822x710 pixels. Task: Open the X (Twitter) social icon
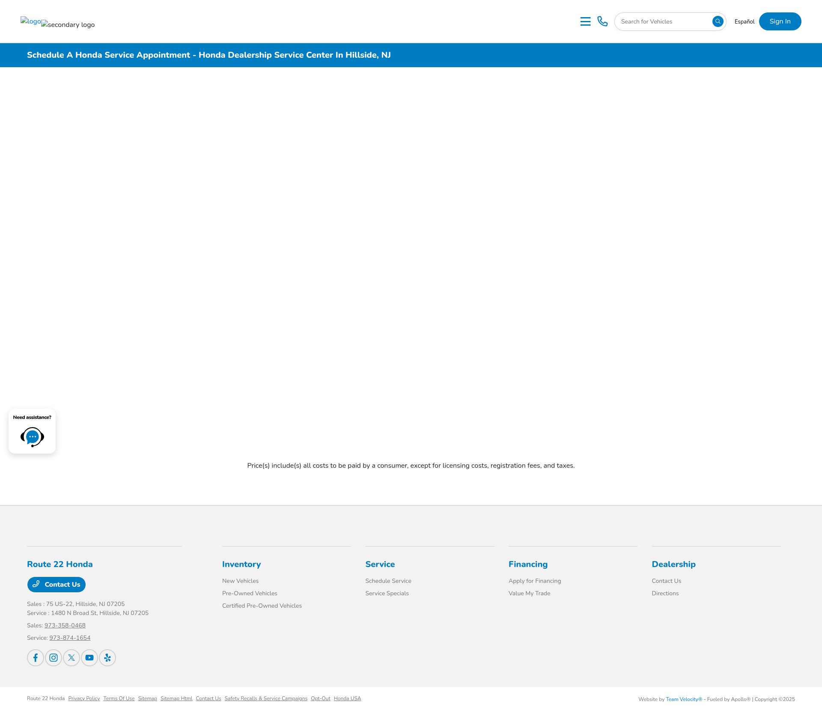pyautogui.click(x=71, y=658)
